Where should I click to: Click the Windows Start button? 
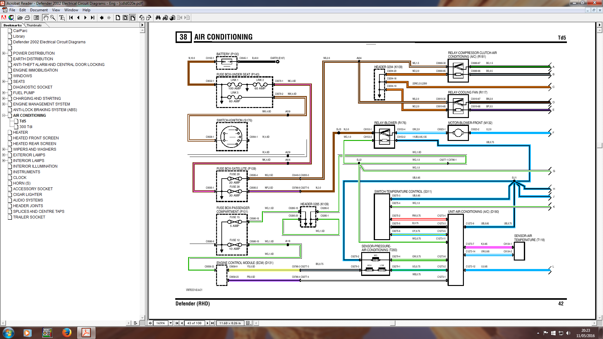click(x=8, y=333)
